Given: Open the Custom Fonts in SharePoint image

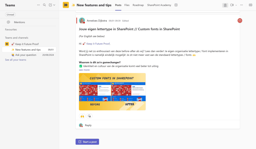Looking at the screenshot, I should pyautogui.click(x=112, y=92).
